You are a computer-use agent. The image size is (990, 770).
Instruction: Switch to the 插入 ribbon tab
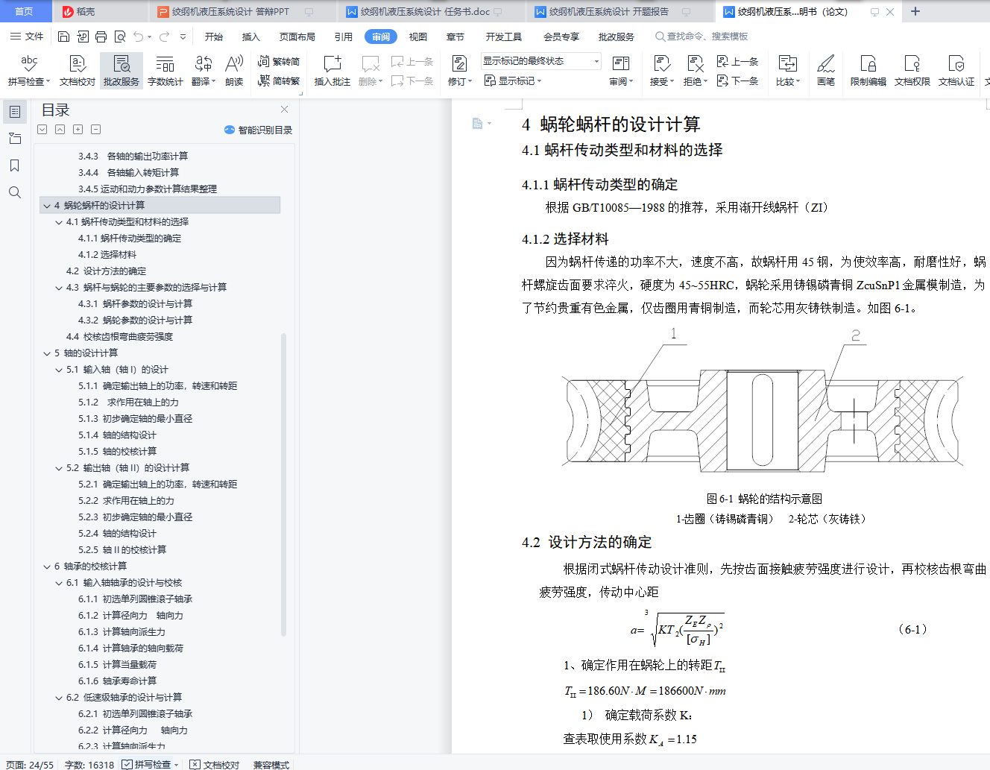pyautogui.click(x=251, y=37)
